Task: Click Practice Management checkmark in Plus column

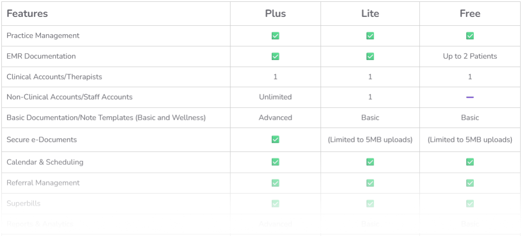Action: click(275, 36)
